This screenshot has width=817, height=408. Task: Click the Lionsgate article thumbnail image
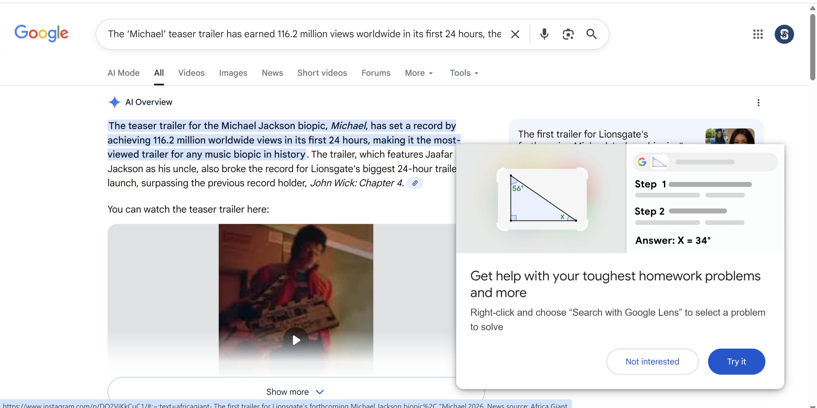729,136
